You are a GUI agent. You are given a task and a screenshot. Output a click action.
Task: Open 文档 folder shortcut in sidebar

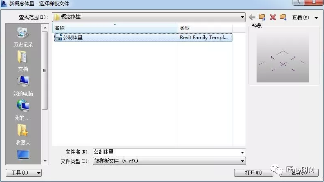tap(23, 61)
